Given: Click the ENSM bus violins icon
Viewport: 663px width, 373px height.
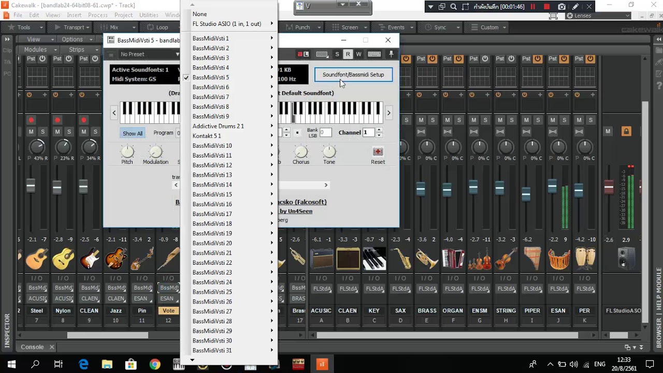Looking at the screenshot, I should tap(480, 259).
